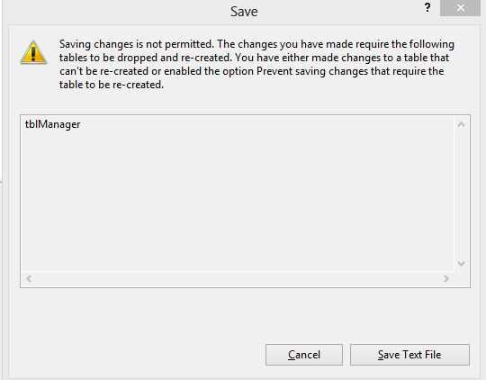The width and height of the screenshot is (486, 380).
Task: Click the vertical scrollbar track in the list
Action: point(461,194)
